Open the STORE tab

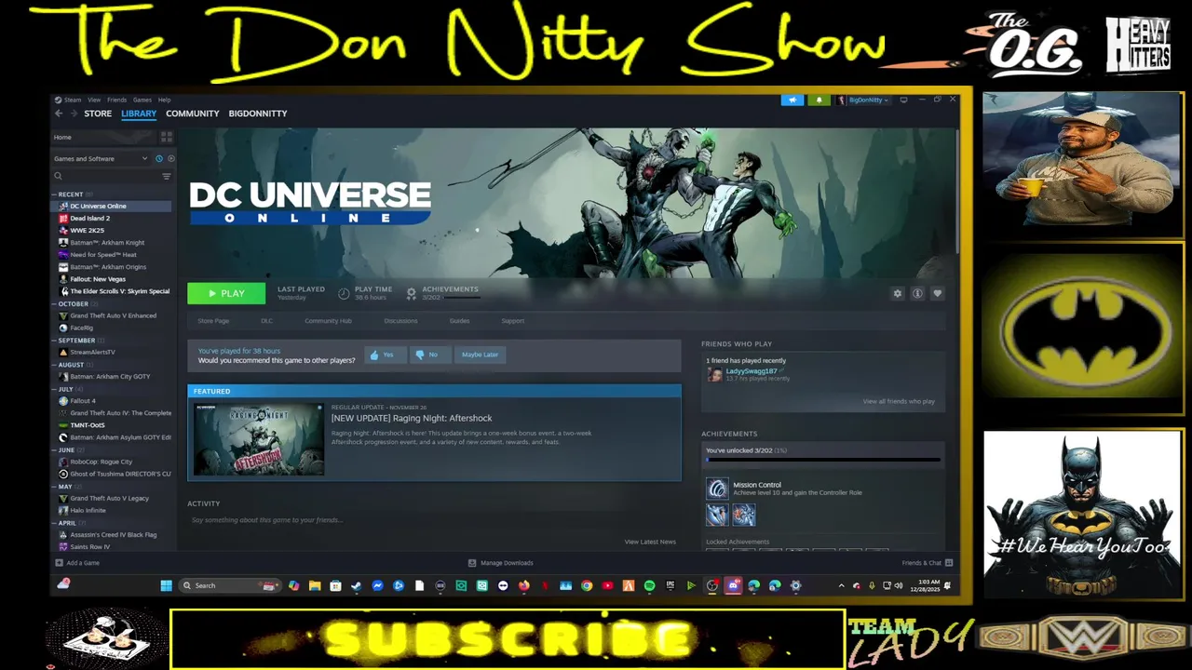point(98,114)
